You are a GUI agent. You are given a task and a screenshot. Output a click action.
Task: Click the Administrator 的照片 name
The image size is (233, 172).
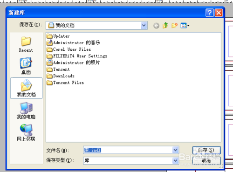(x=77, y=62)
